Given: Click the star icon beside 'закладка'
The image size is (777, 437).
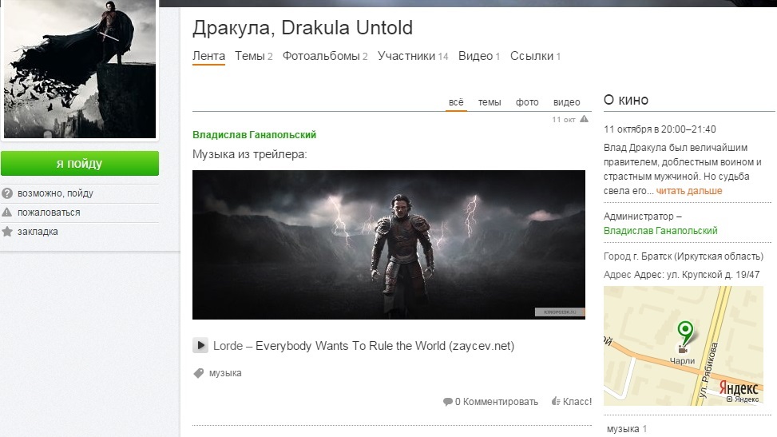Looking at the screenshot, I should [x=7, y=232].
